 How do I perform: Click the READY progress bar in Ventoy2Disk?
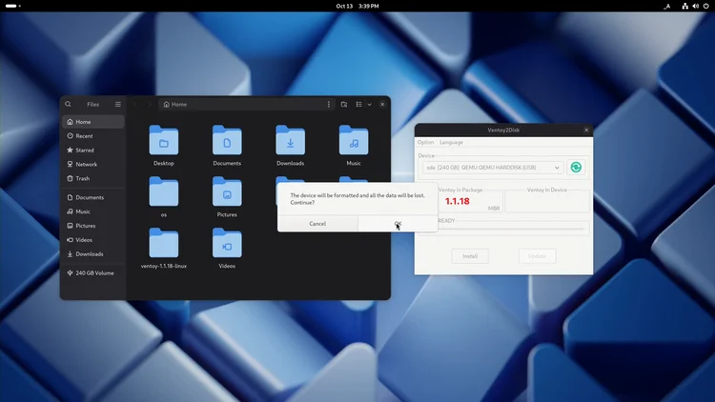tap(513, 229)
